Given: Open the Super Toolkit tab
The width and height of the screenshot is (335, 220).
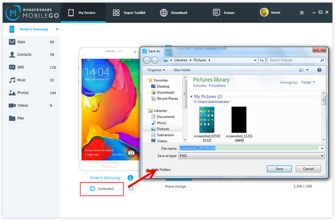Looking at the screenshot, I should pos(129,13).
